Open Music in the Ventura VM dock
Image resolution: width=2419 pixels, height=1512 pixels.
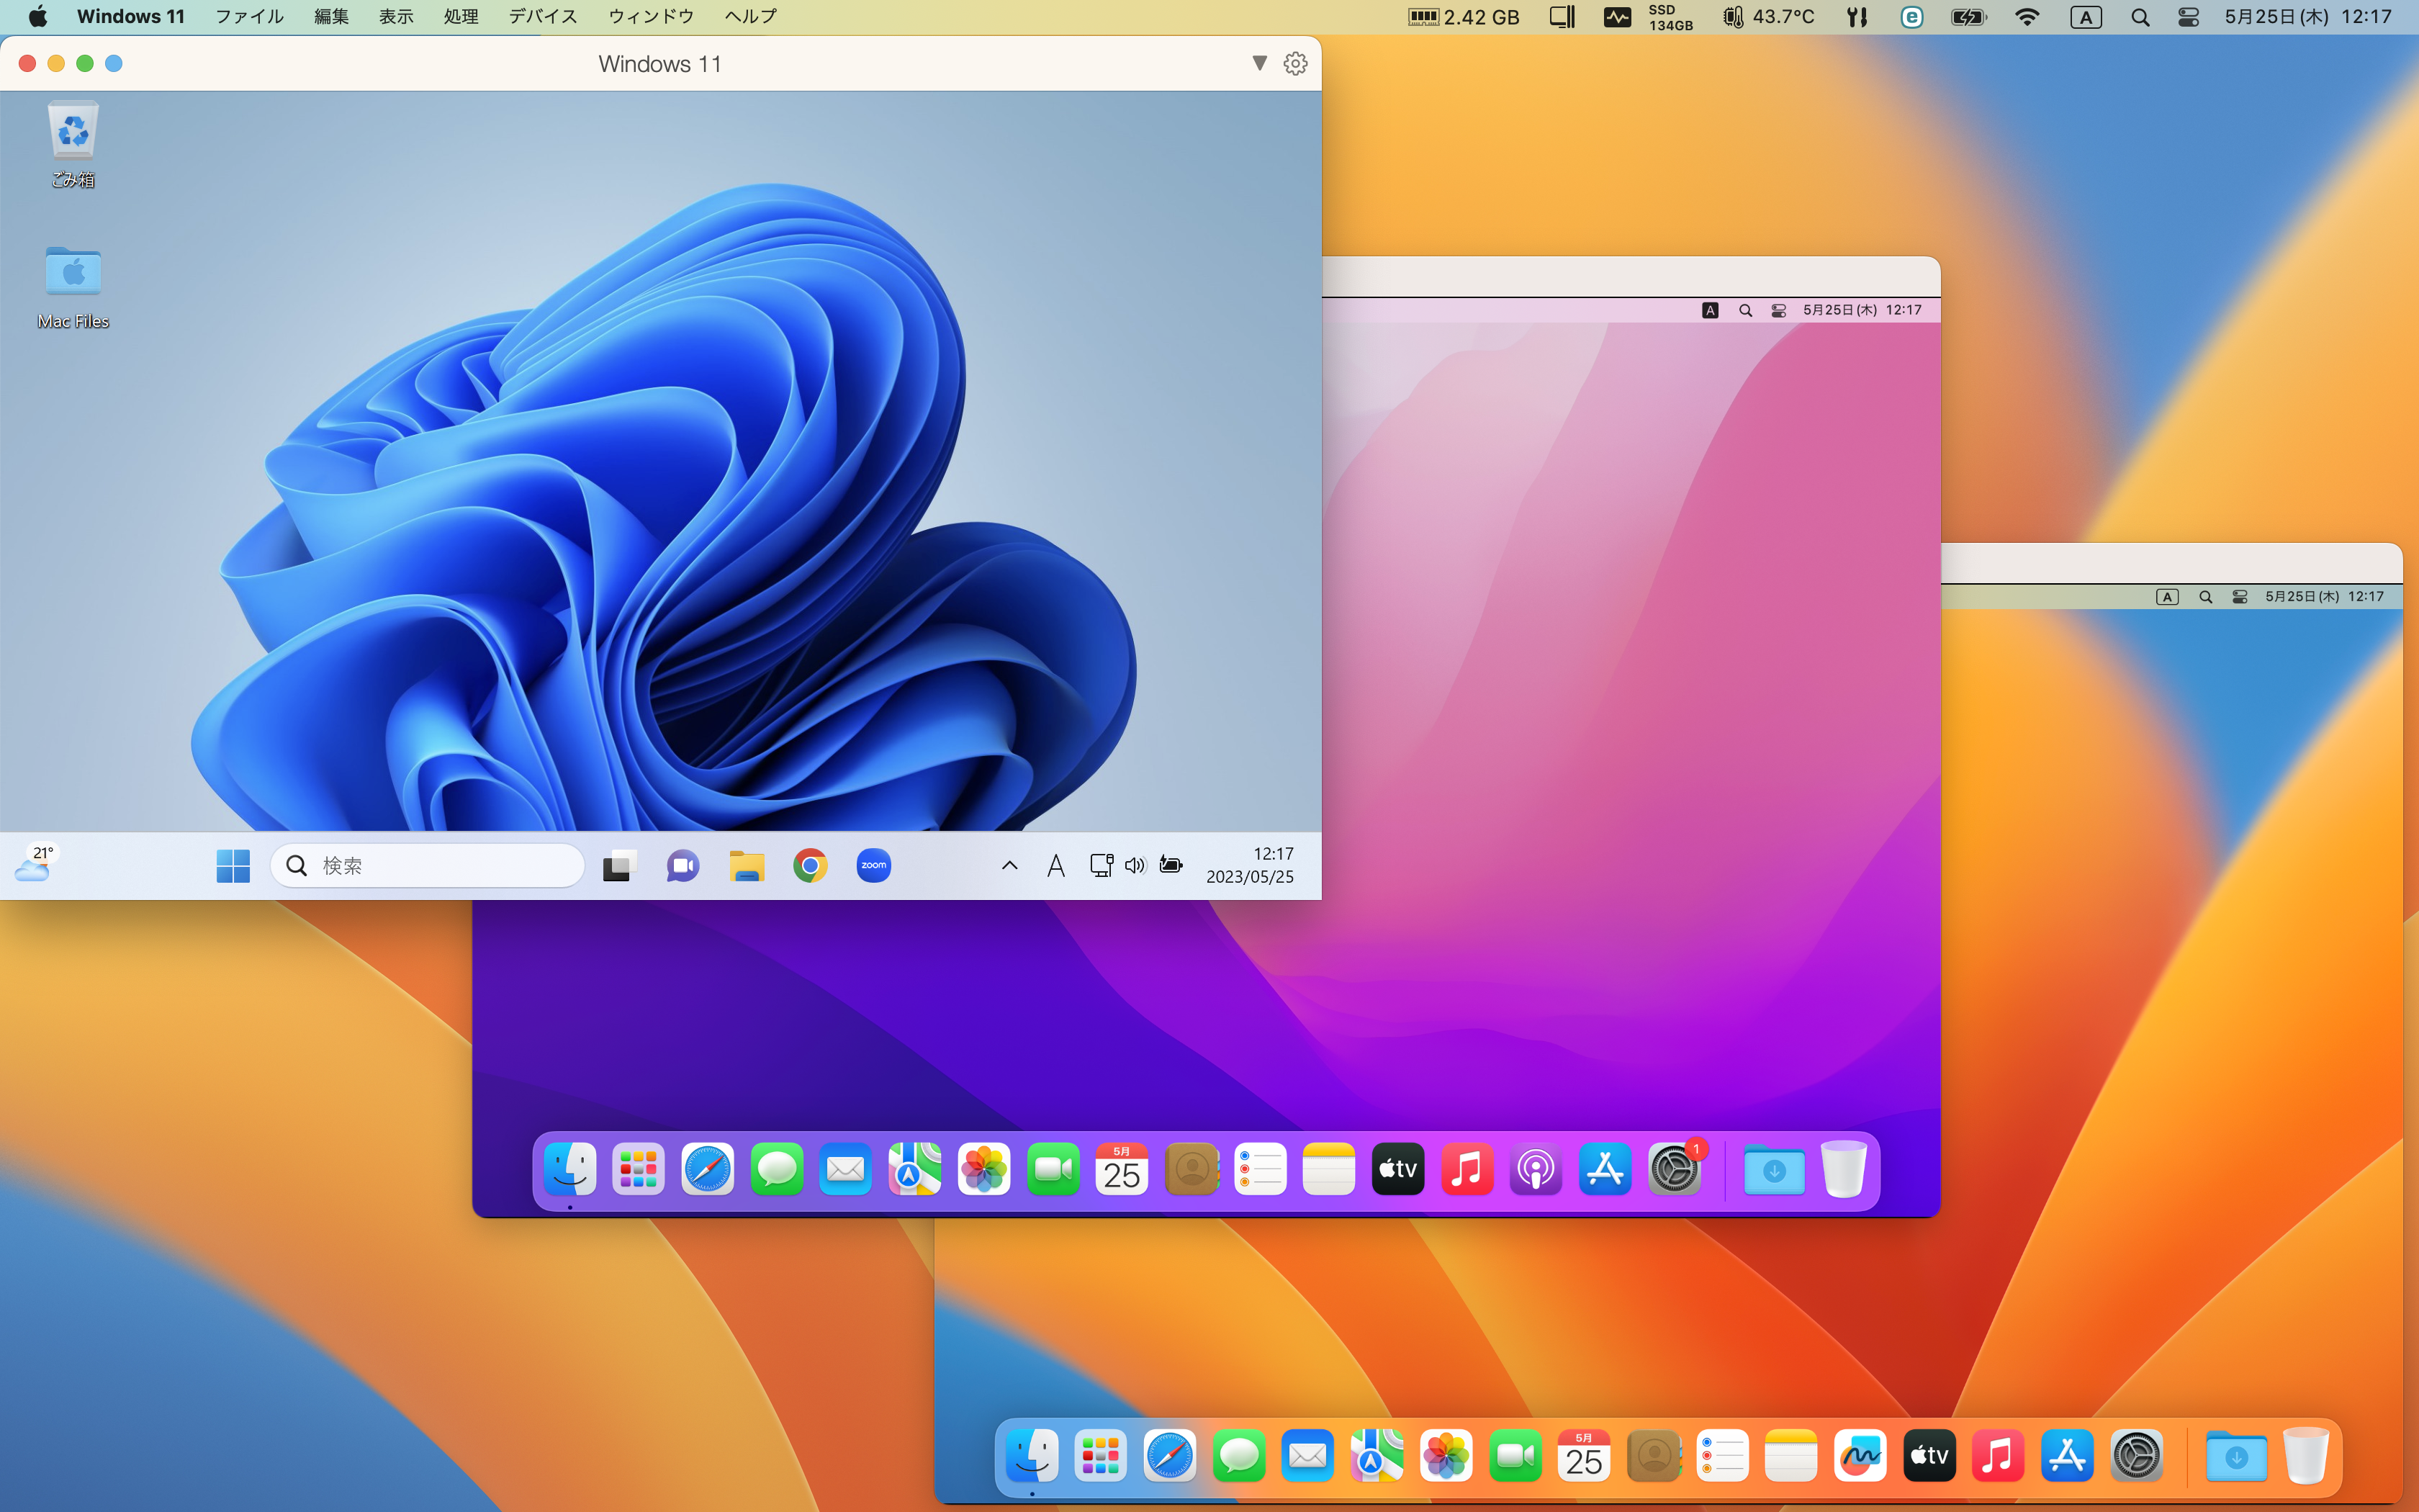point(1998,1456)
